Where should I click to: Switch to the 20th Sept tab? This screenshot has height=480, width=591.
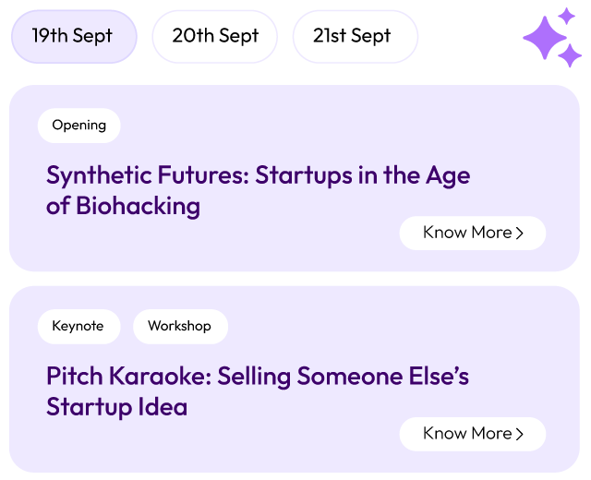(x=214, y=36)
